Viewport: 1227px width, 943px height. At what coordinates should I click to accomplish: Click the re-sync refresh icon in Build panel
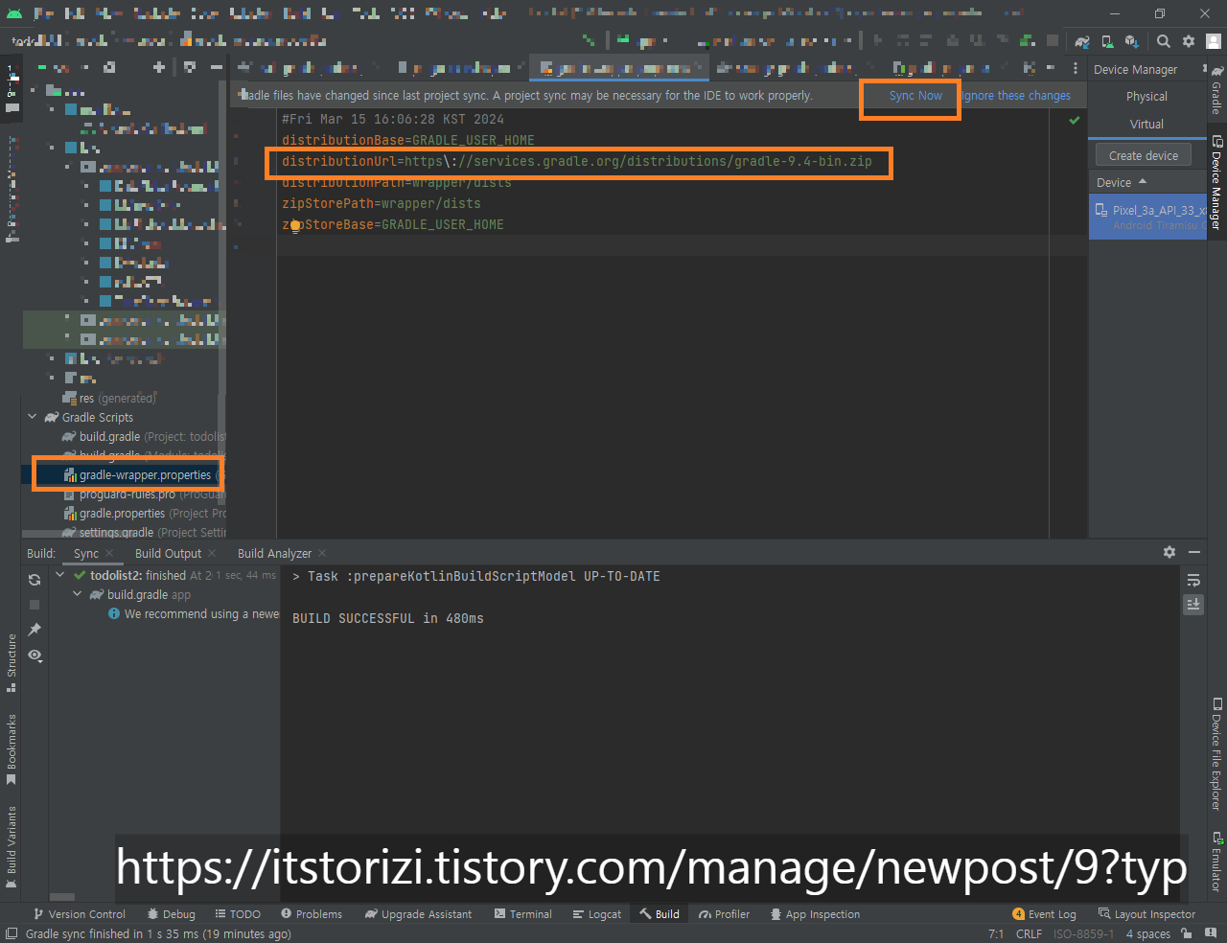pos(35,580)
